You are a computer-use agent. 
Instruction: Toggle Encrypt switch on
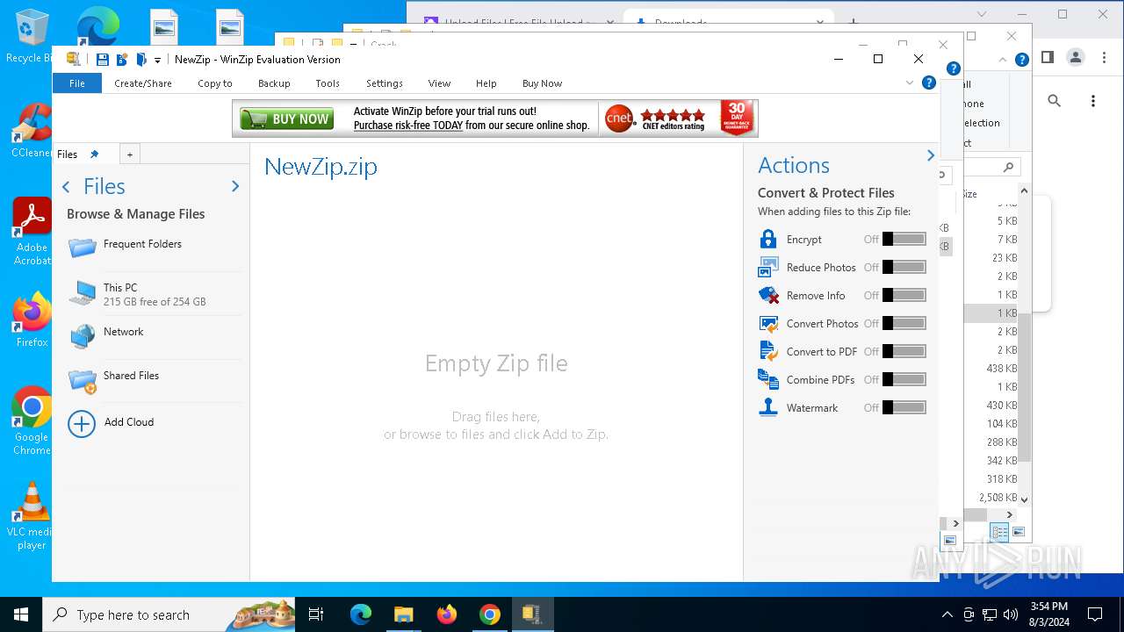coord(904,239)
